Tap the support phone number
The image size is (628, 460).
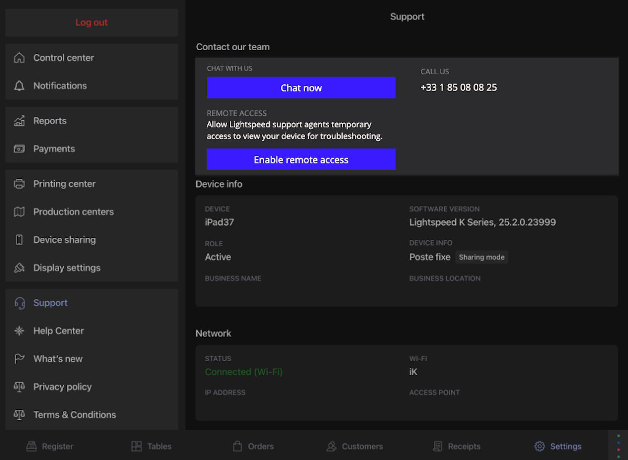click(458, 88)
